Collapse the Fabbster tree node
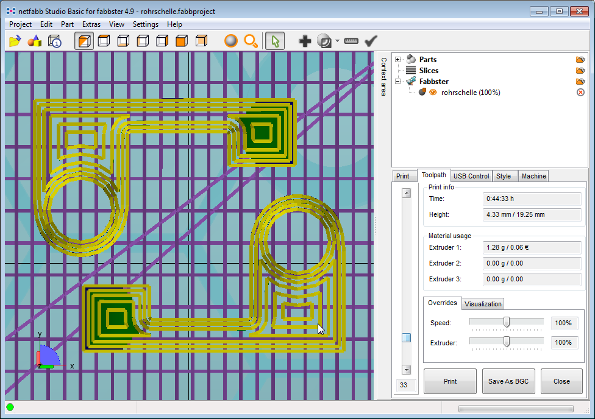 397,81
